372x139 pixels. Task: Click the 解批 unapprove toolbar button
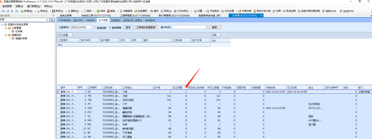[x=111, y=11]
